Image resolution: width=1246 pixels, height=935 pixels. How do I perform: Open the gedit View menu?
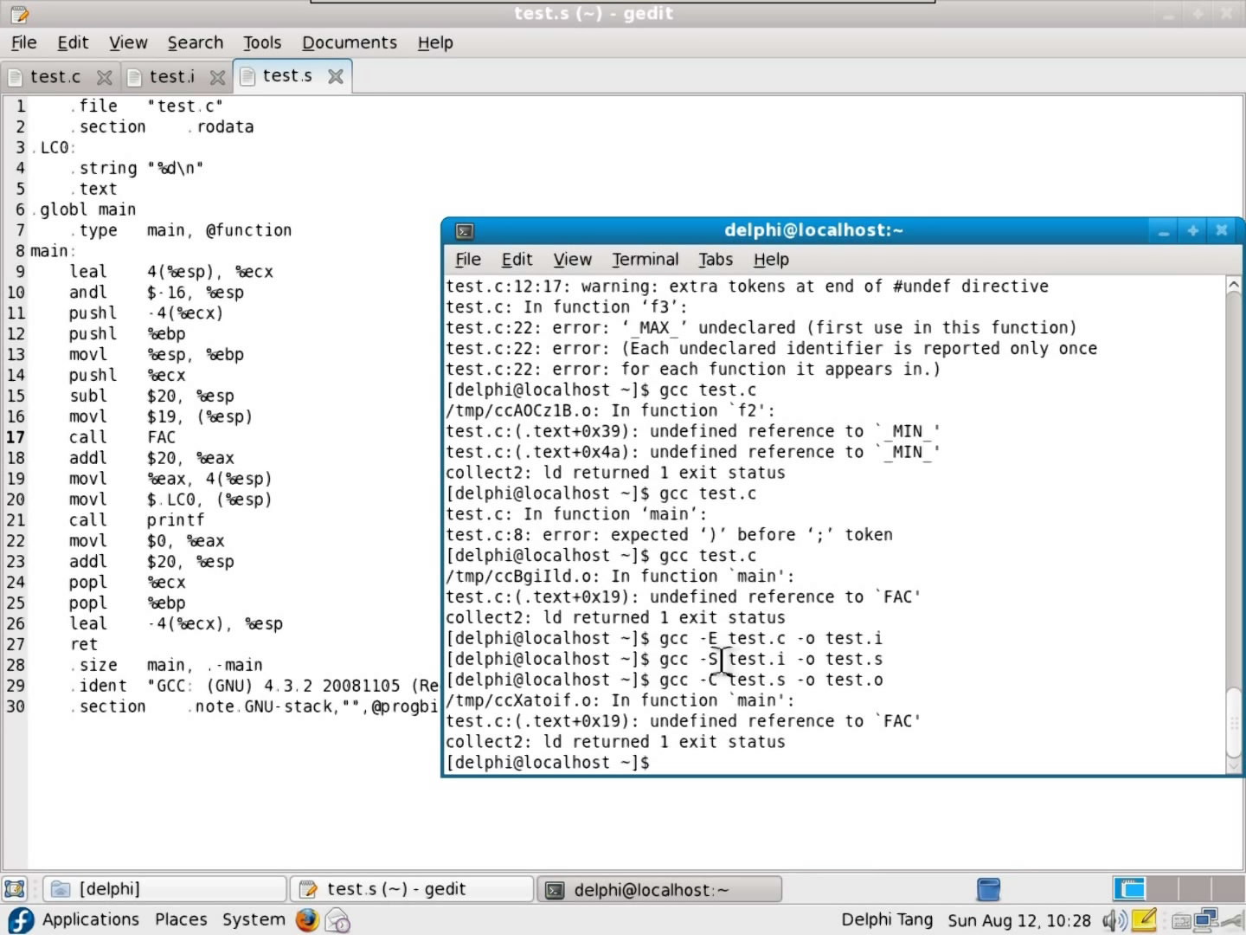tap(128, 42)
